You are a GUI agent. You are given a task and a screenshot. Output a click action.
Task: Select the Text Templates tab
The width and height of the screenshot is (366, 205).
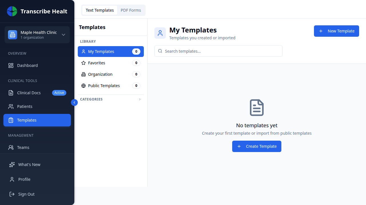100,10
